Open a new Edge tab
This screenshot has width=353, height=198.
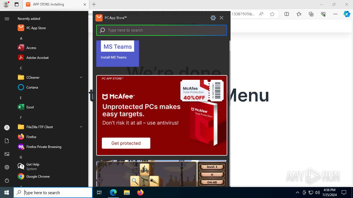(x=94, y=4)
